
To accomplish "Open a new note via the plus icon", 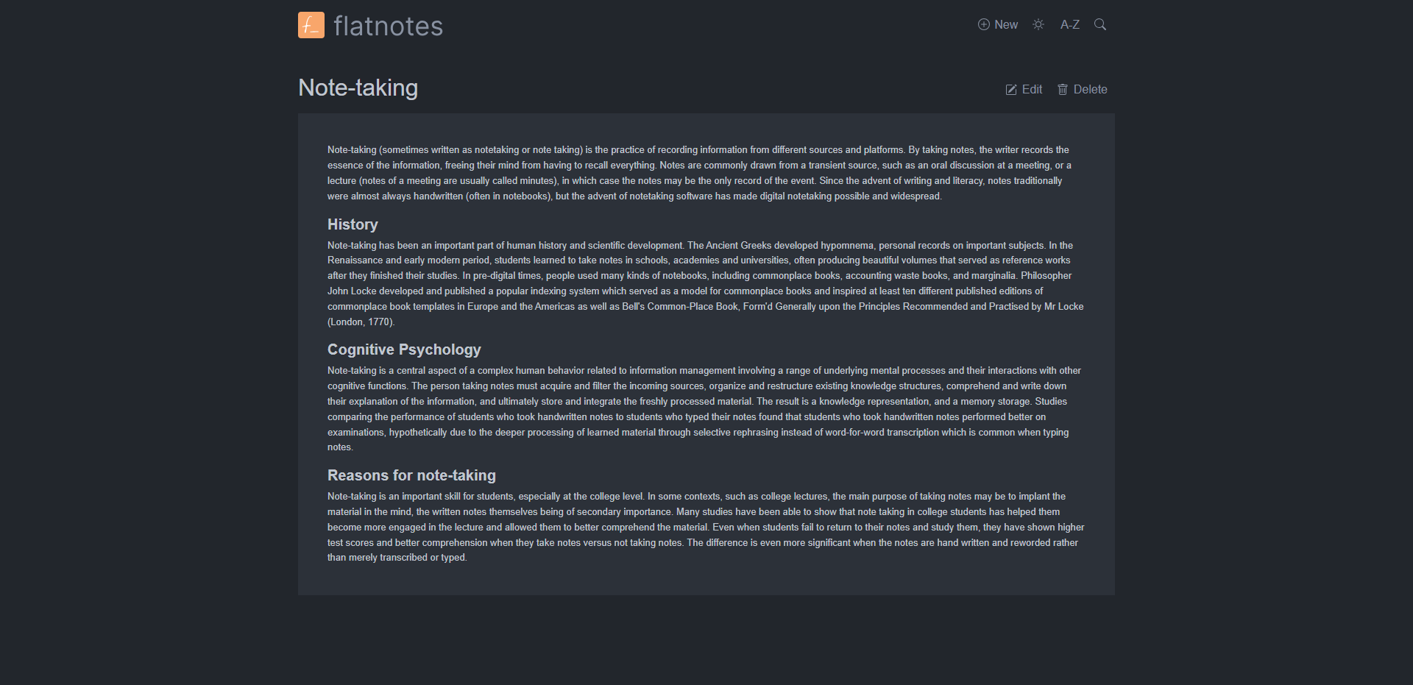I will (x=983, y=24).
